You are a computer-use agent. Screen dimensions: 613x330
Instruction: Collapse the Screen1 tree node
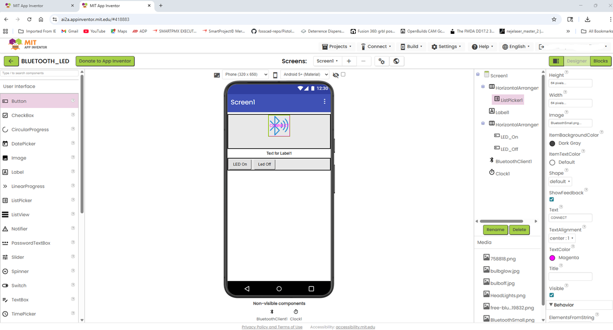click(x=478, y=75)
